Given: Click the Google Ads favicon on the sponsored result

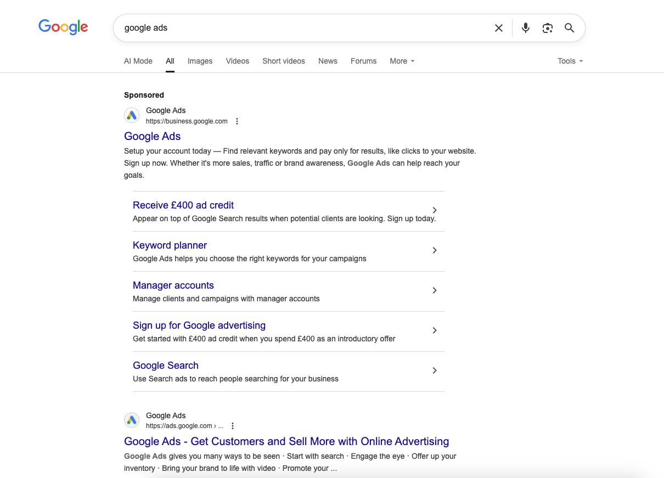Looking at the screenshot, I should [x=132, y=115].
